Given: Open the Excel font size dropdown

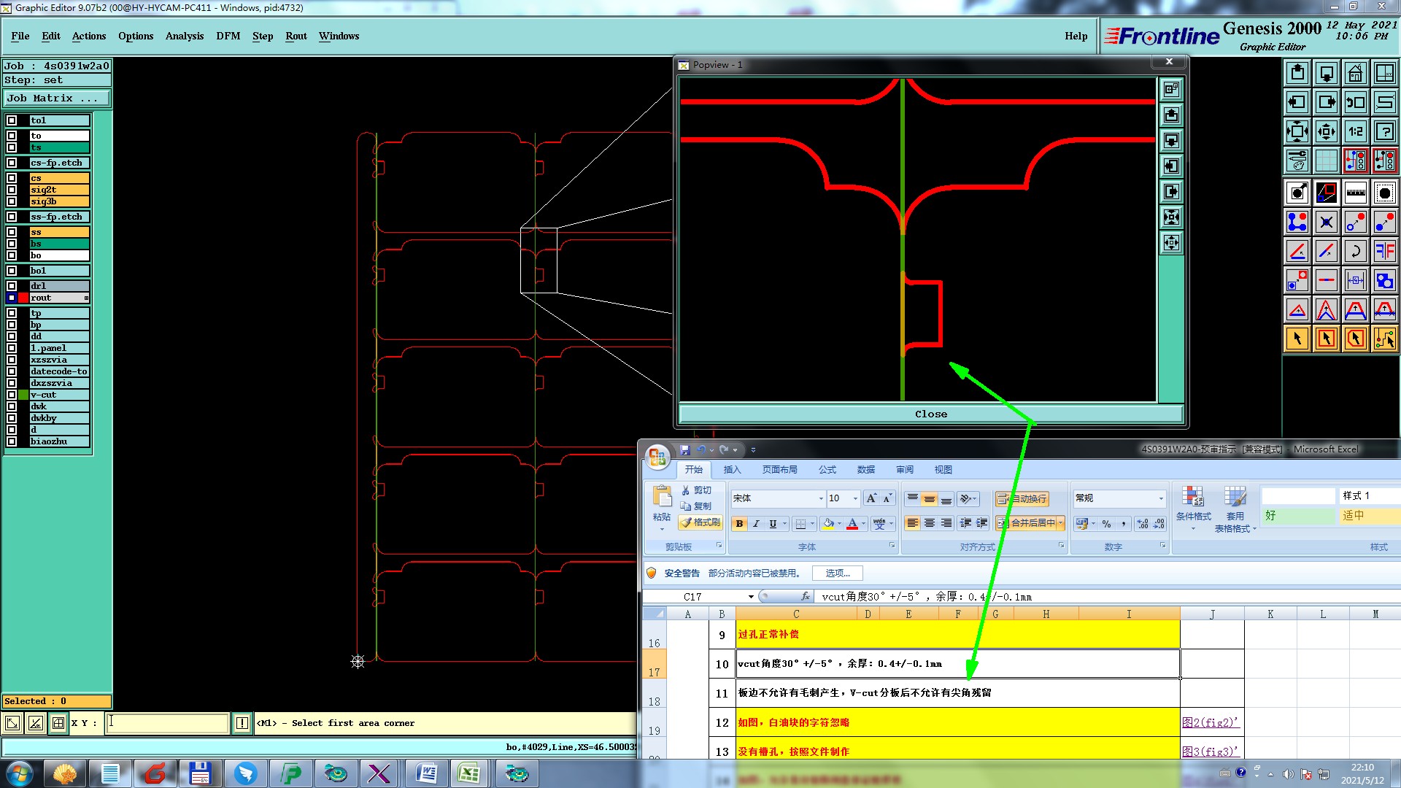Looking at the screenshot, I should click(x=854, y=498).
